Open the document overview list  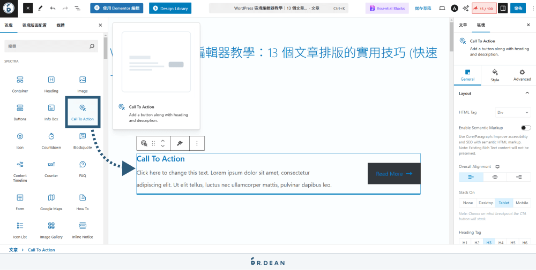[77, 8]
